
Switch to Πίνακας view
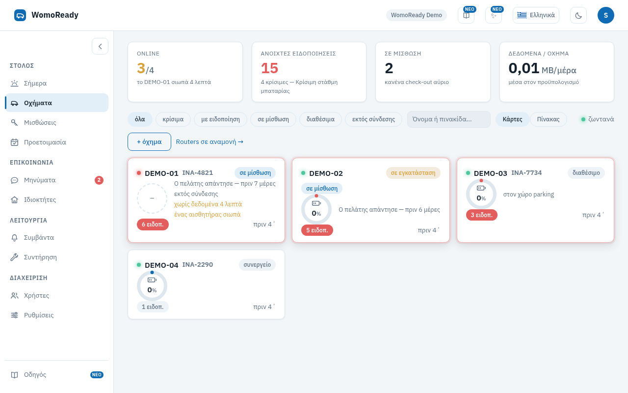tap(549, 119)
